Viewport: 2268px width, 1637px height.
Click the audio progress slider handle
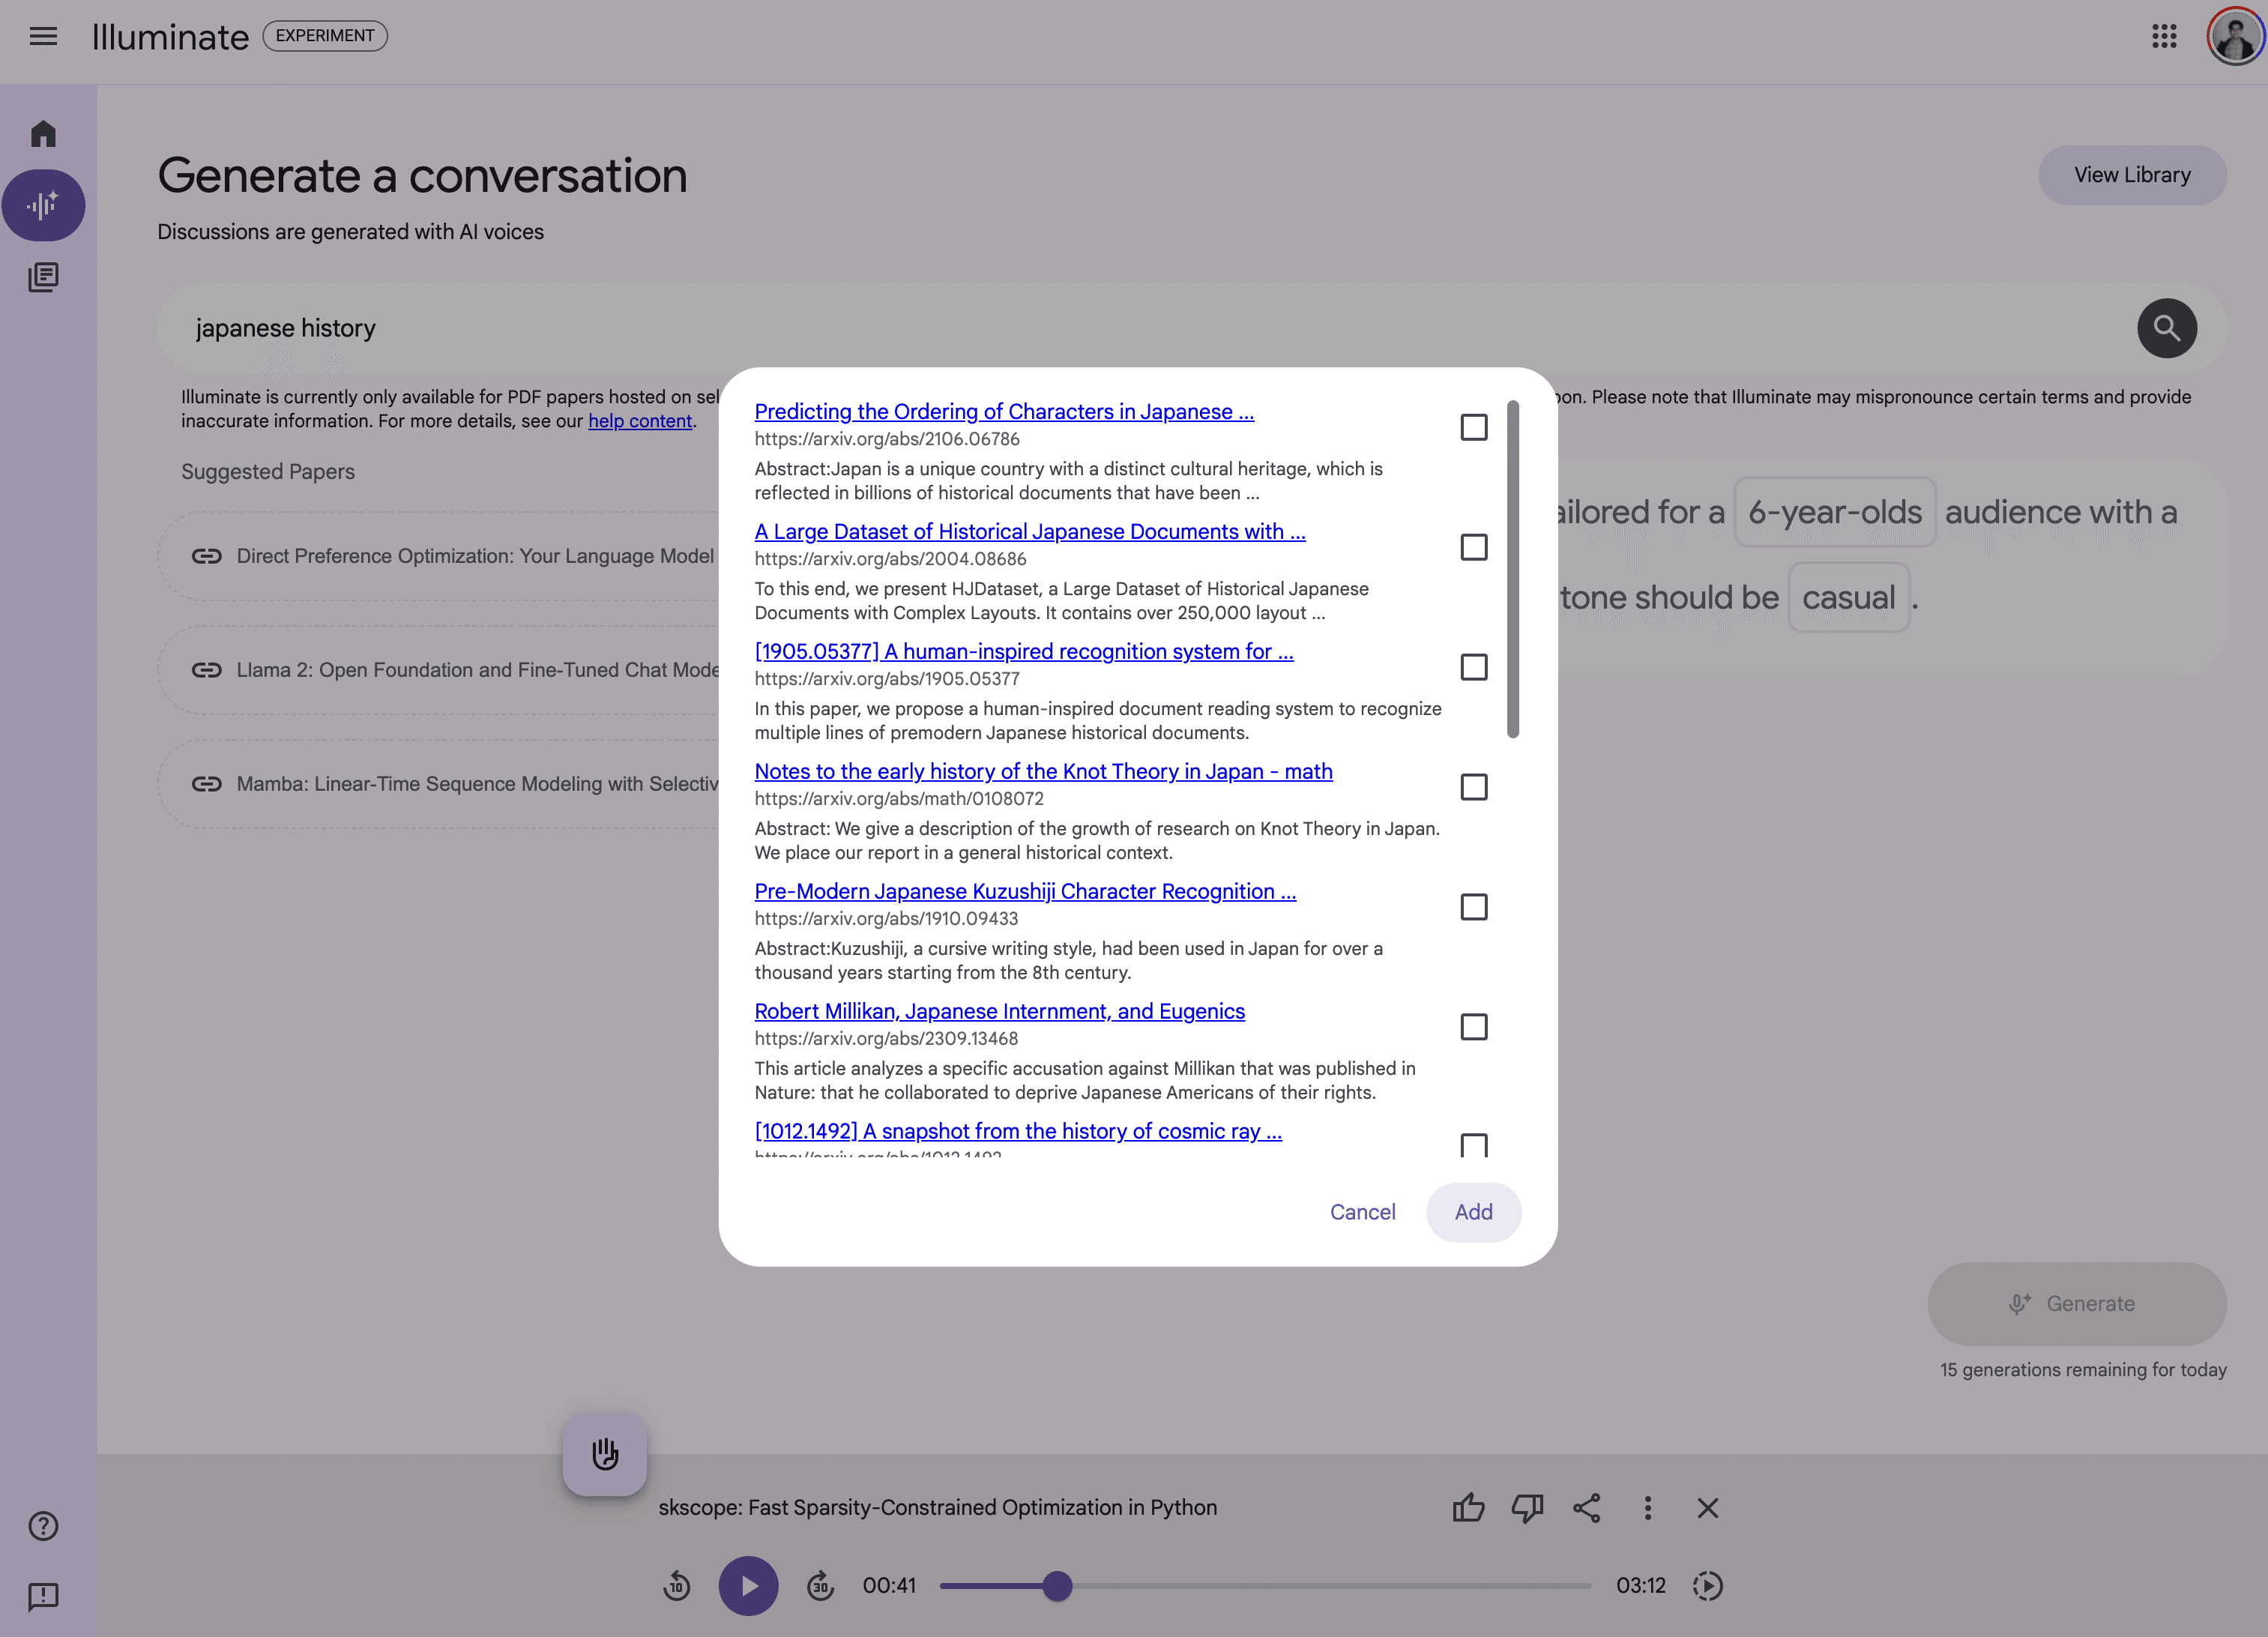click(1057, 1586)
